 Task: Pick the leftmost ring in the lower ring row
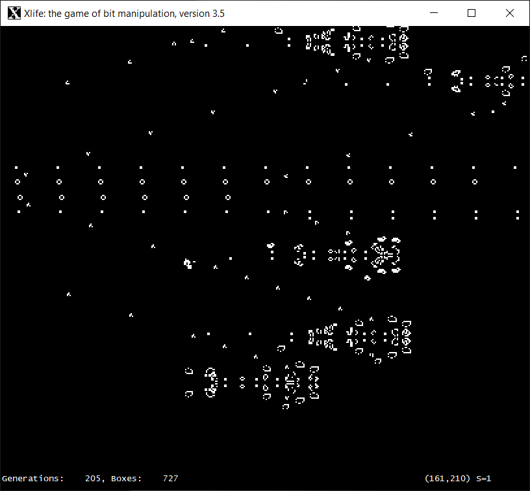(x=20, y=197)
